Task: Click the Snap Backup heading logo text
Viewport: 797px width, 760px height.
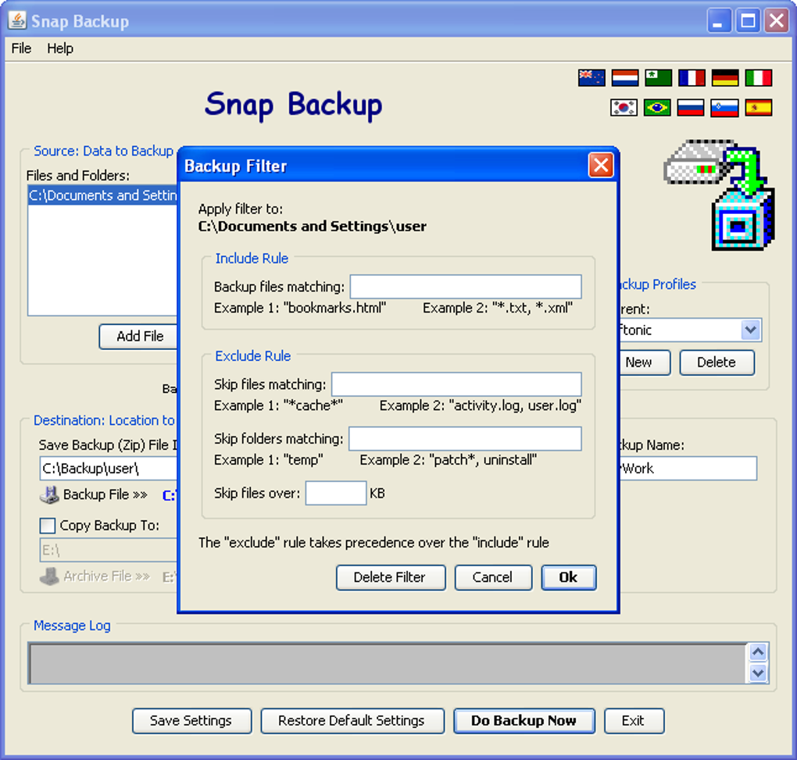Action: coord(294,105)
